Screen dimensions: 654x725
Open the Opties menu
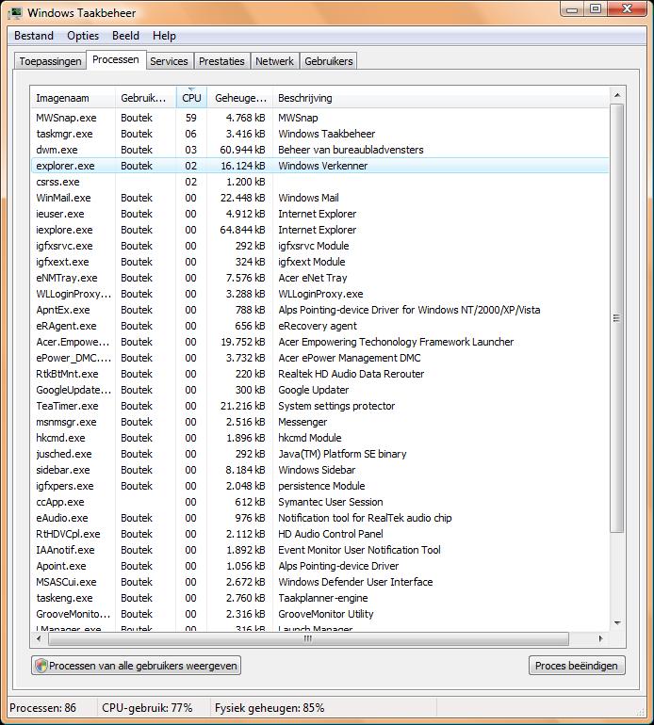[83, 36]
